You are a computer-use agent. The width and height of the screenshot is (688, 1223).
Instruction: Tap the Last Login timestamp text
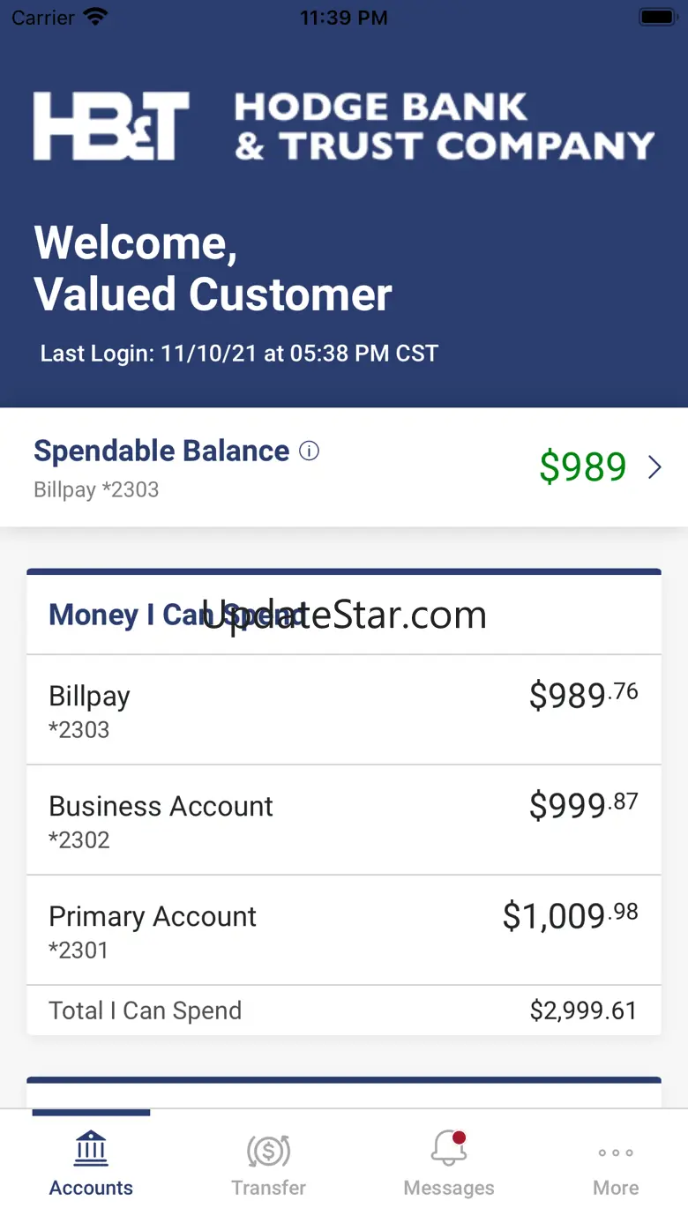(x=239, y=354)
